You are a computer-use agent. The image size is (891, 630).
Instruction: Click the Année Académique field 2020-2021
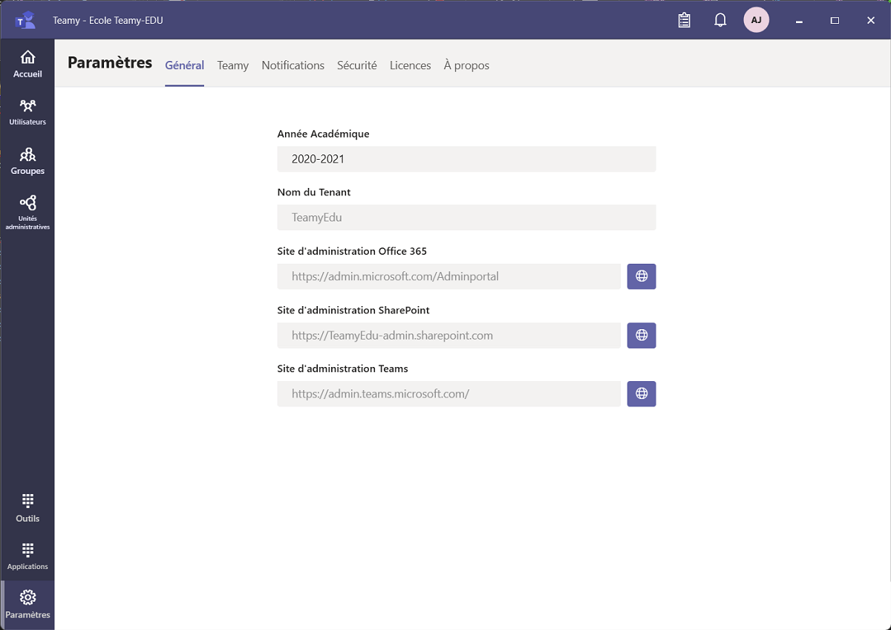(466, 159)
